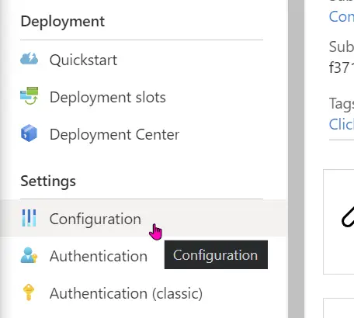Click the Configuration vertical bars icon

tap(29, 218)
